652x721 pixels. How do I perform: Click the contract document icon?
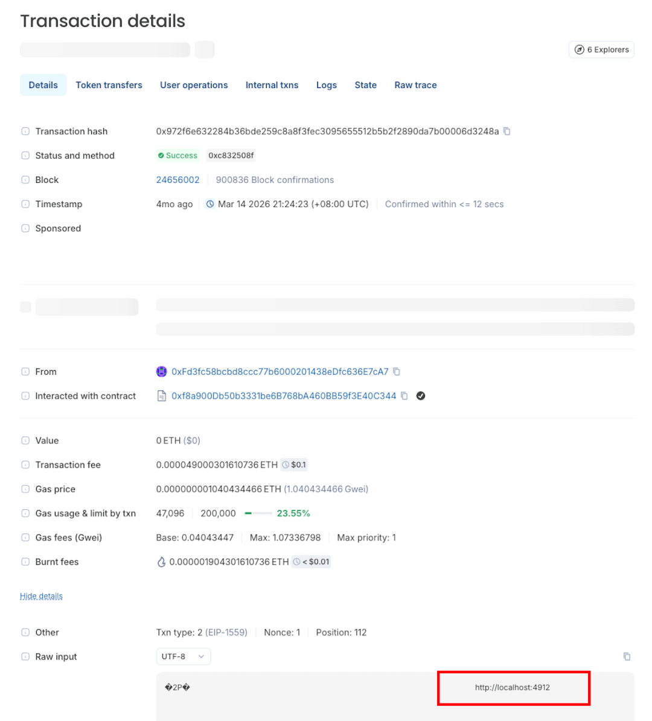[162, 396]
